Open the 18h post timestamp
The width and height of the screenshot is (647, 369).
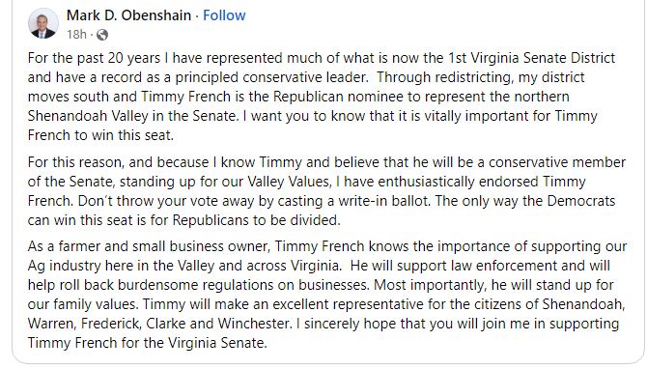point(76,34)
